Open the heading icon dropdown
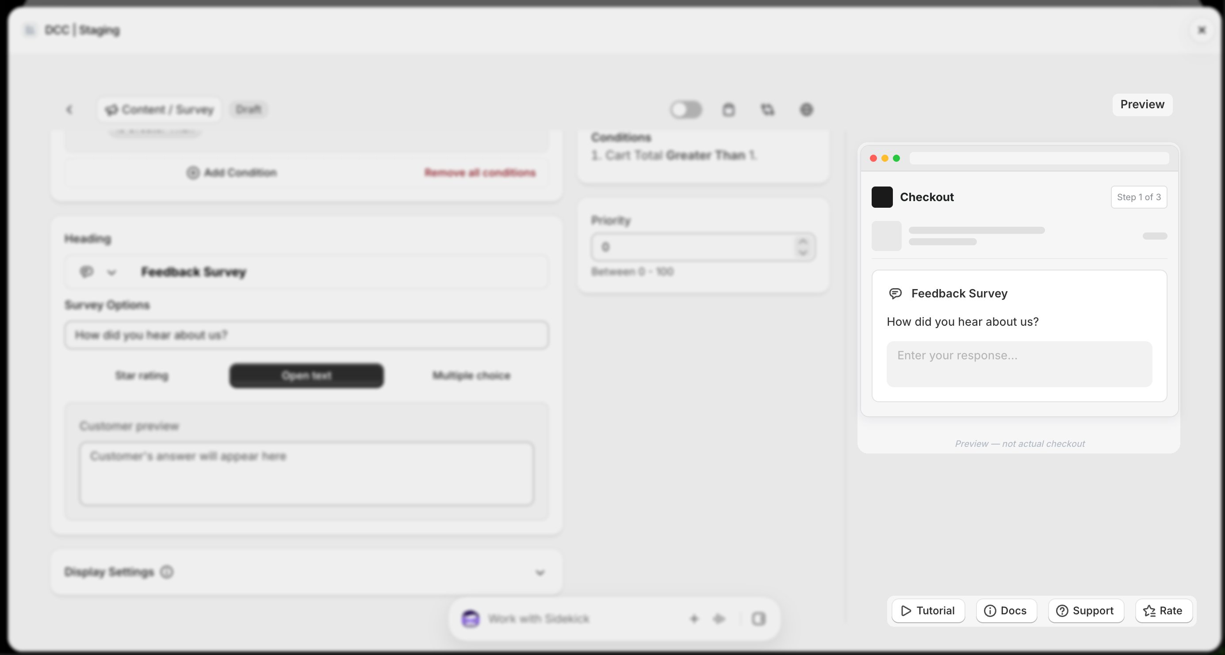 tap(98, 272)
